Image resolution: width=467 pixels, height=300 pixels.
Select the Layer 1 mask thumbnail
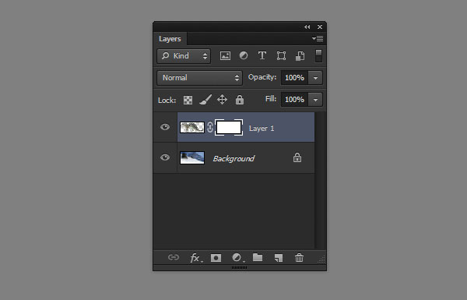(229, 127)
